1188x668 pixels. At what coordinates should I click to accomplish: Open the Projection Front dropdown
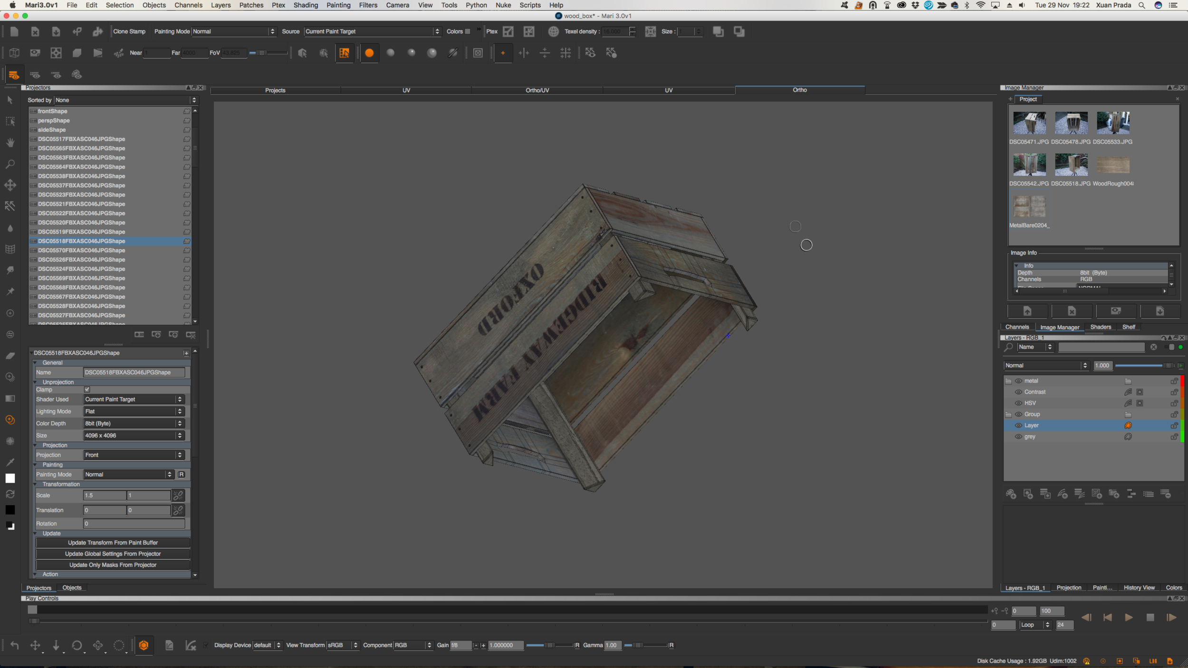(x=134, y=455)
